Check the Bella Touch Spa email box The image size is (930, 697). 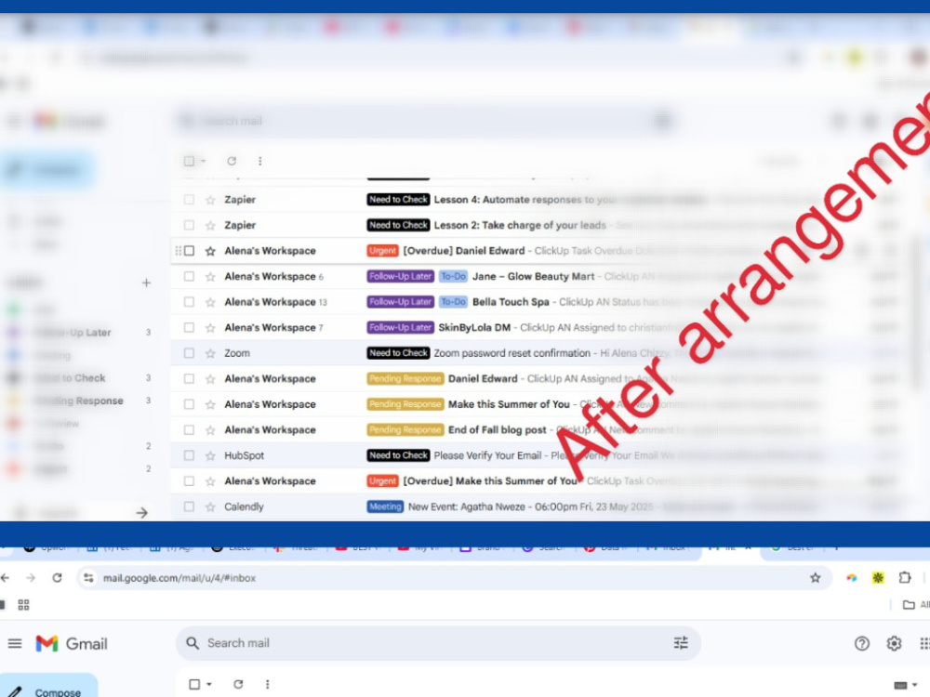pos(189,302)
